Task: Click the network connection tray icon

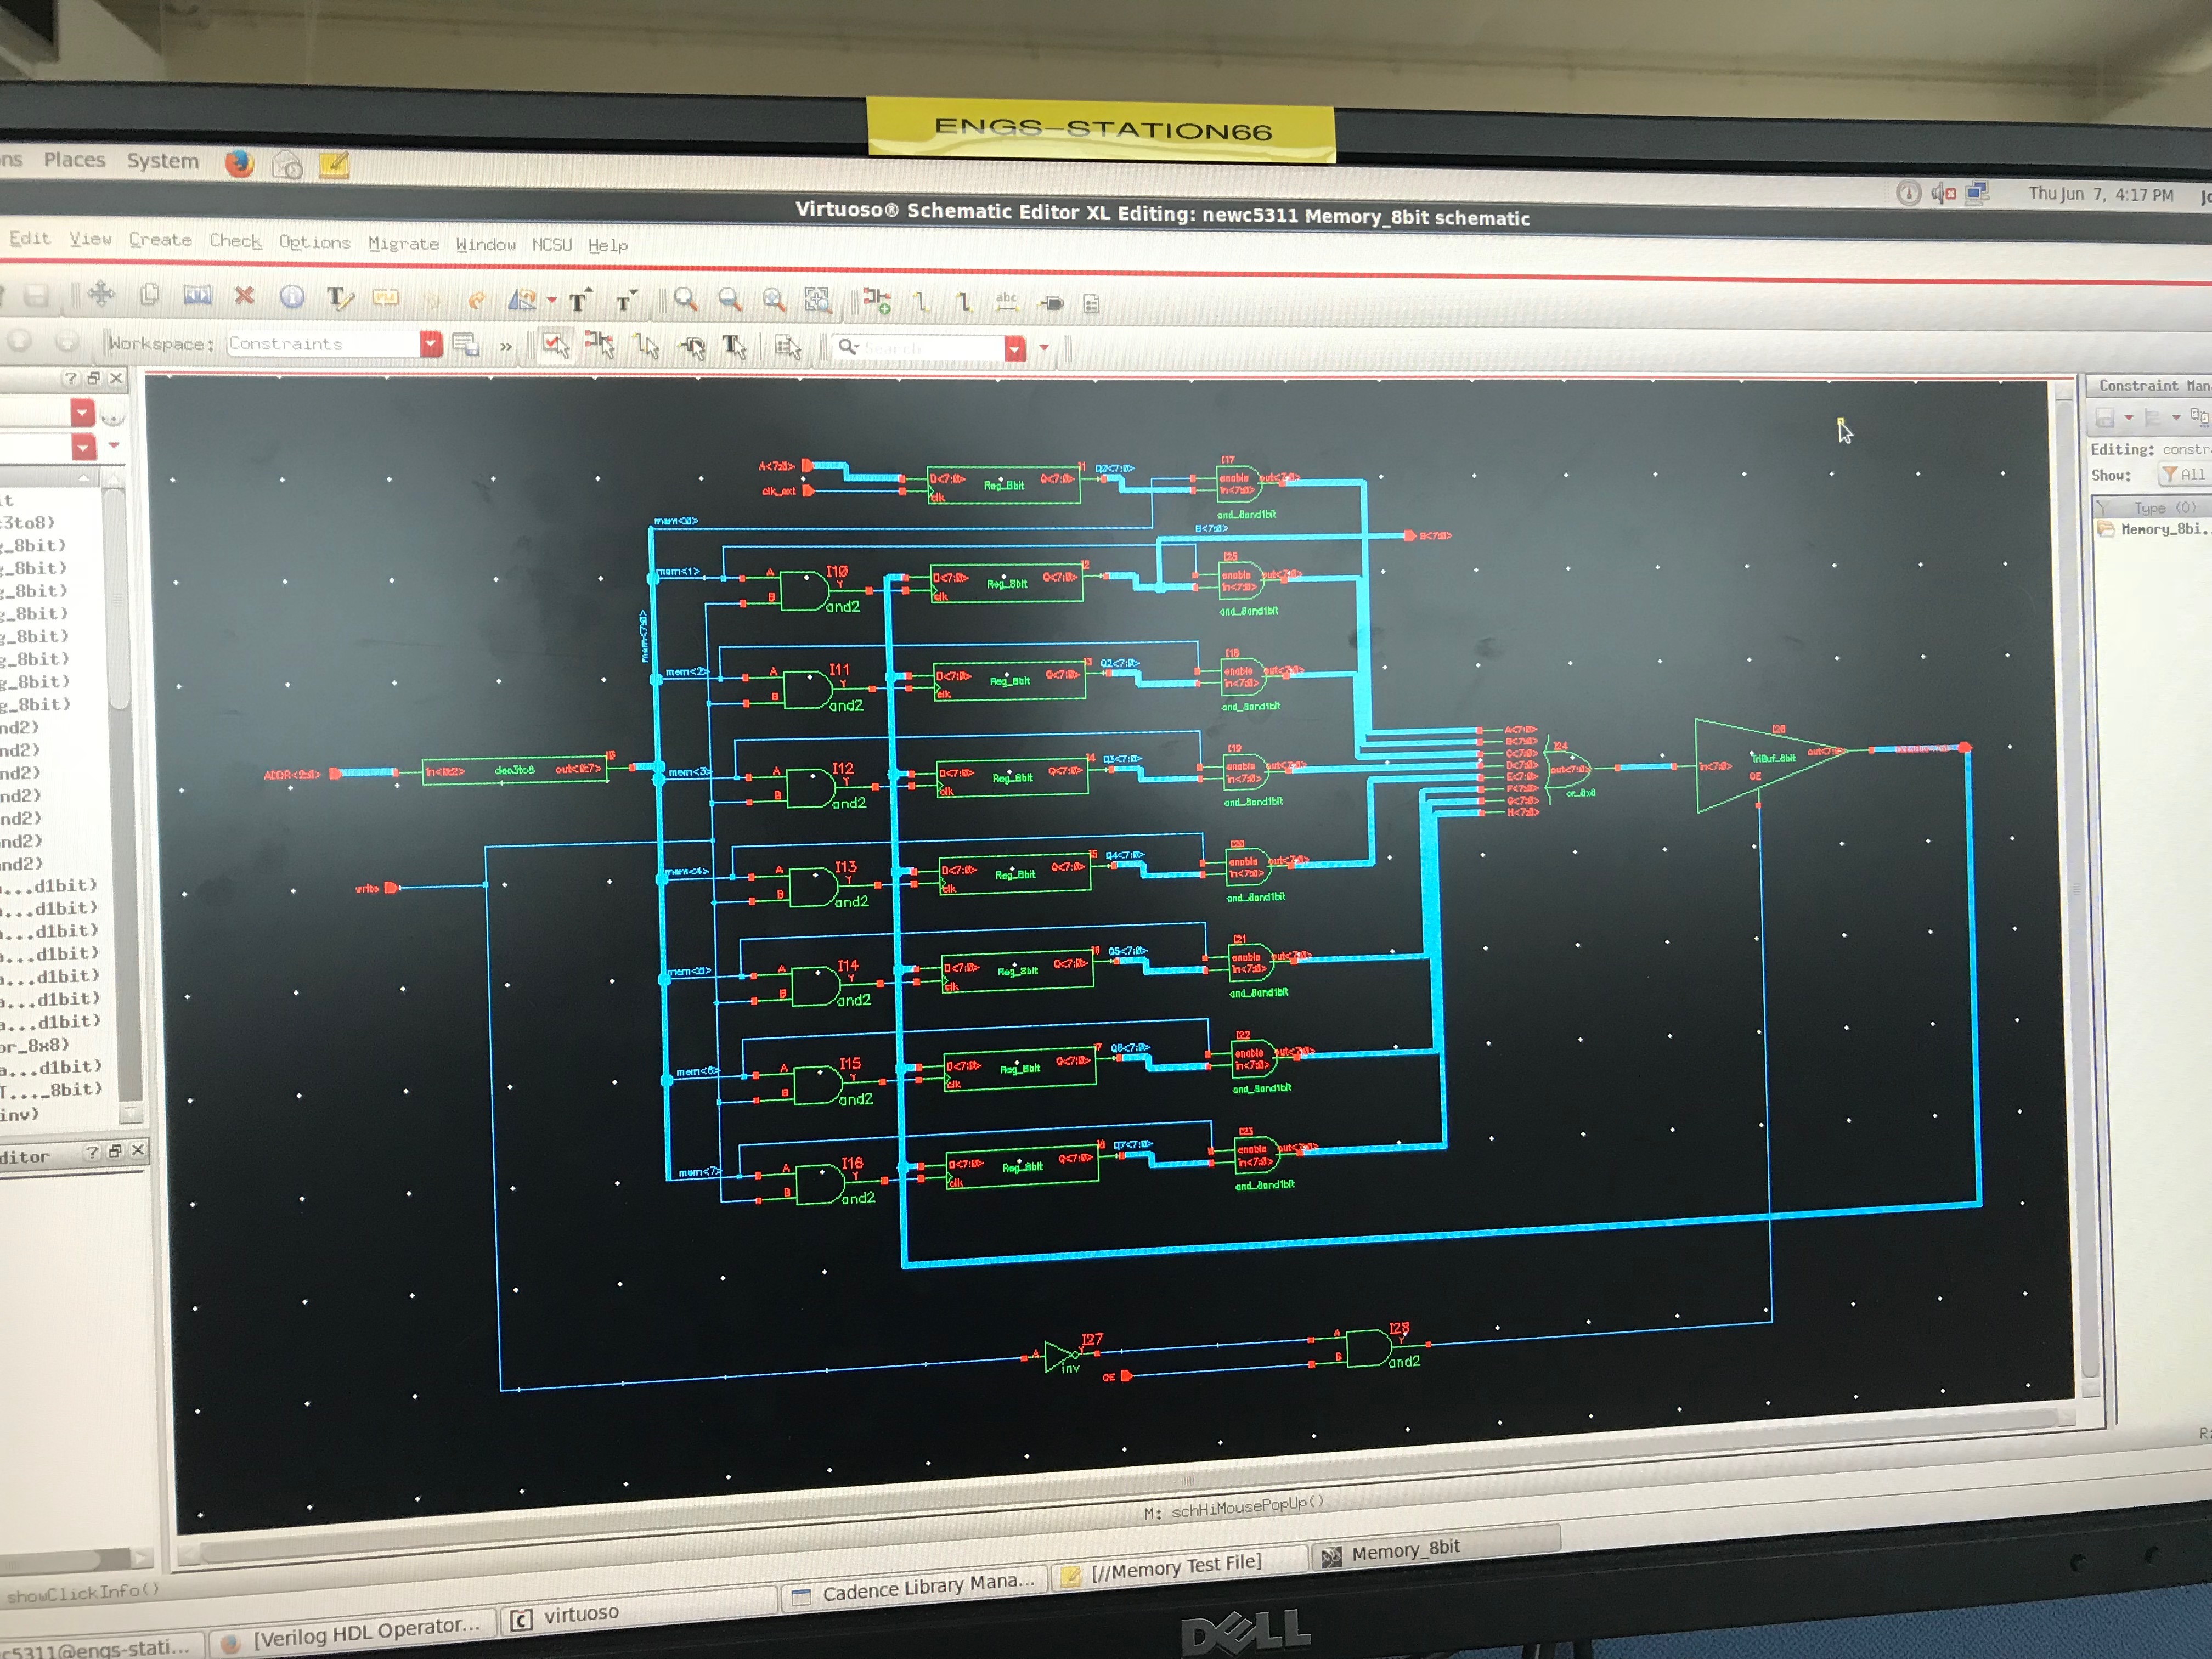Action: pyautogui.click(x=1976, y=192)
